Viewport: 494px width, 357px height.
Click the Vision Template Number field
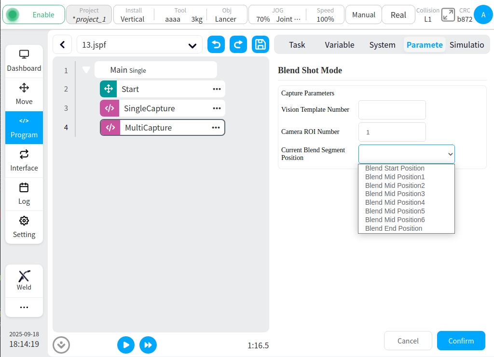392,110
